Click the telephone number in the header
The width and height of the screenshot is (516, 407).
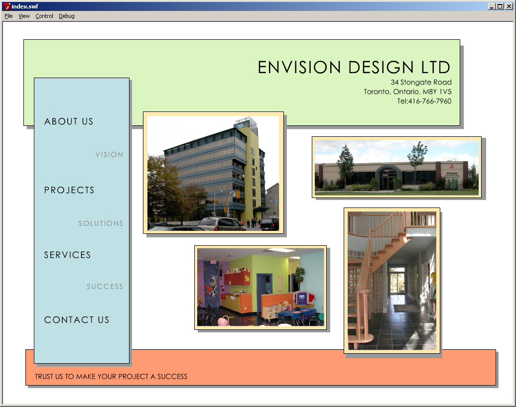tap(424, 101)
